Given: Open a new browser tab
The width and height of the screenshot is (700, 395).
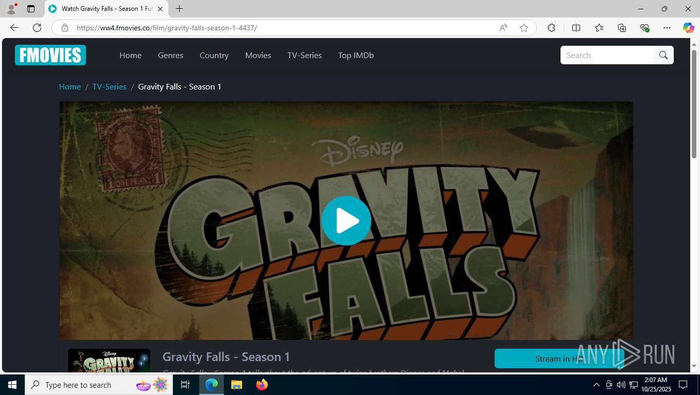Looking at the screenshot, I should click(x=179, y=9).
